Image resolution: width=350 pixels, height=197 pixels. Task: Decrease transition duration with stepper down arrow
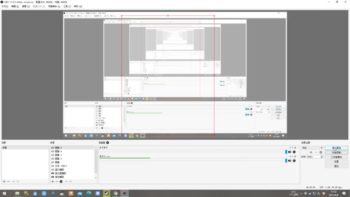(x=322, y=158)
